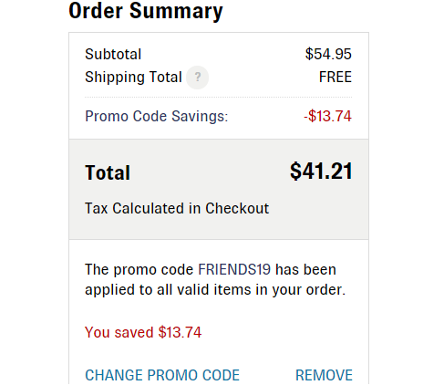Click the Subtotal label

(x=113, y=55)
